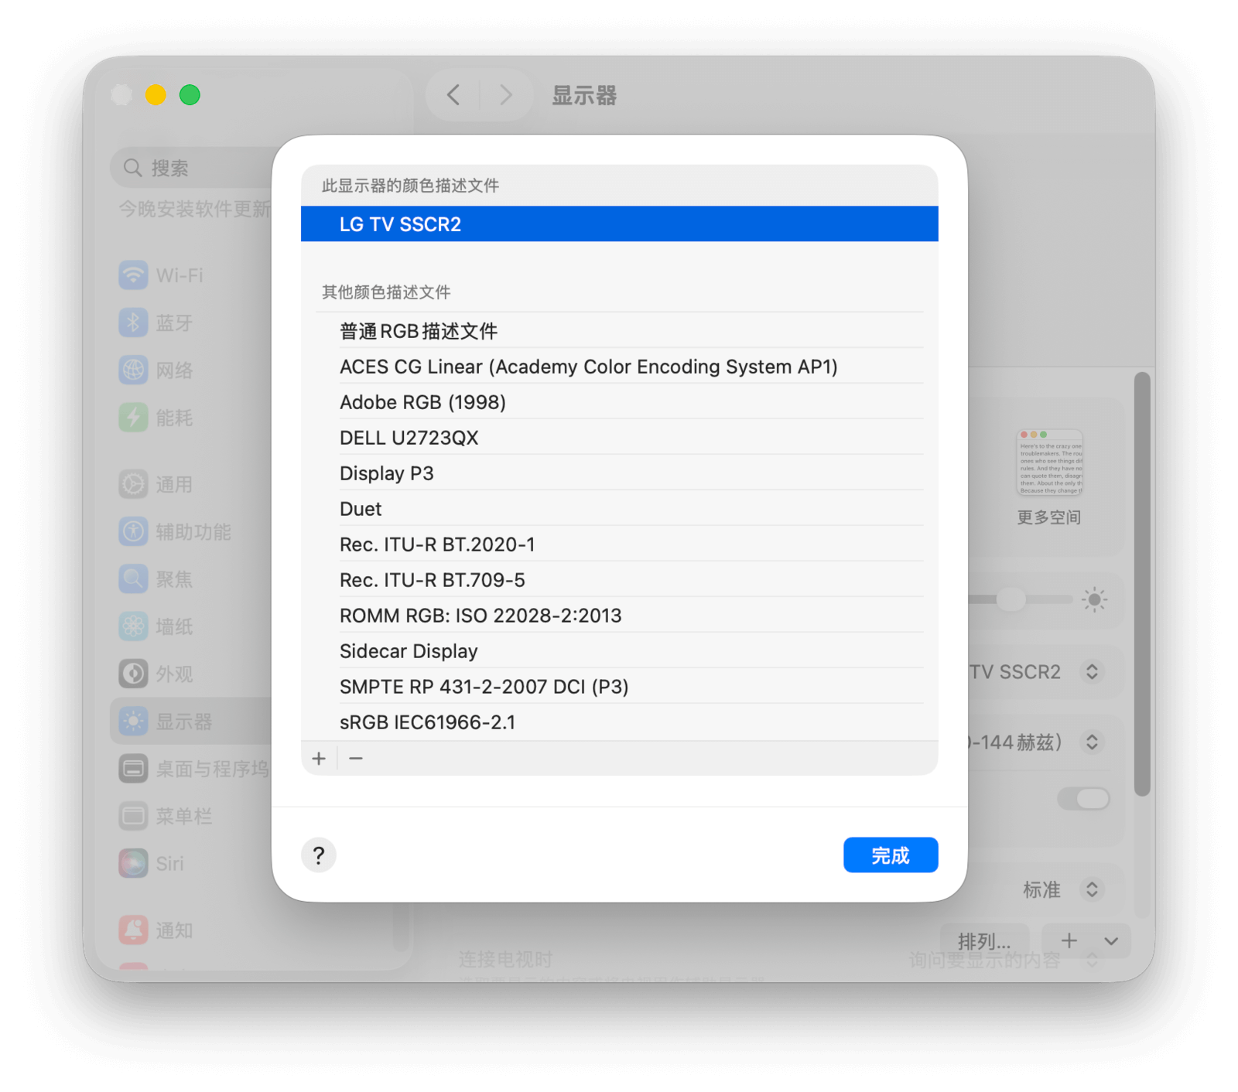Click the 排列... button
Screen dimensions: 1238x1092
[x=984, y=941]
